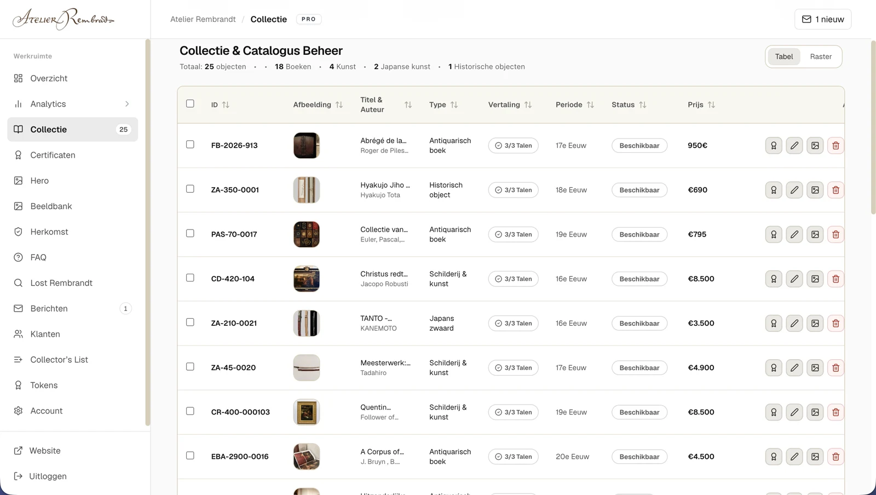This screenshot has height=495, width=876.
Task: Open image manager for PAS-70-0017 row
Action: pos(815,234)
